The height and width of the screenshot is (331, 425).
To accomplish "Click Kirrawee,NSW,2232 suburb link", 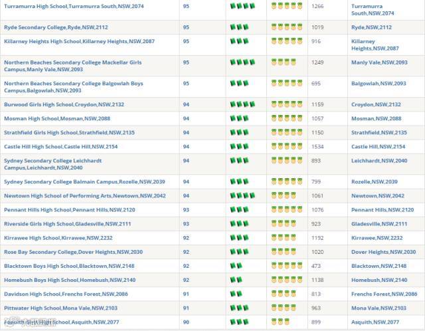I will click(377, 238).
